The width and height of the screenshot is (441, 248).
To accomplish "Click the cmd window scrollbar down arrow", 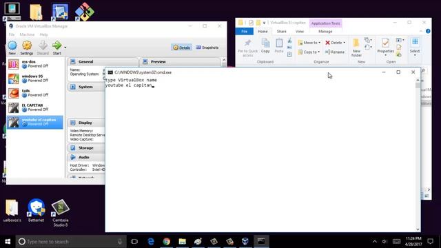I will coord(418,229).
